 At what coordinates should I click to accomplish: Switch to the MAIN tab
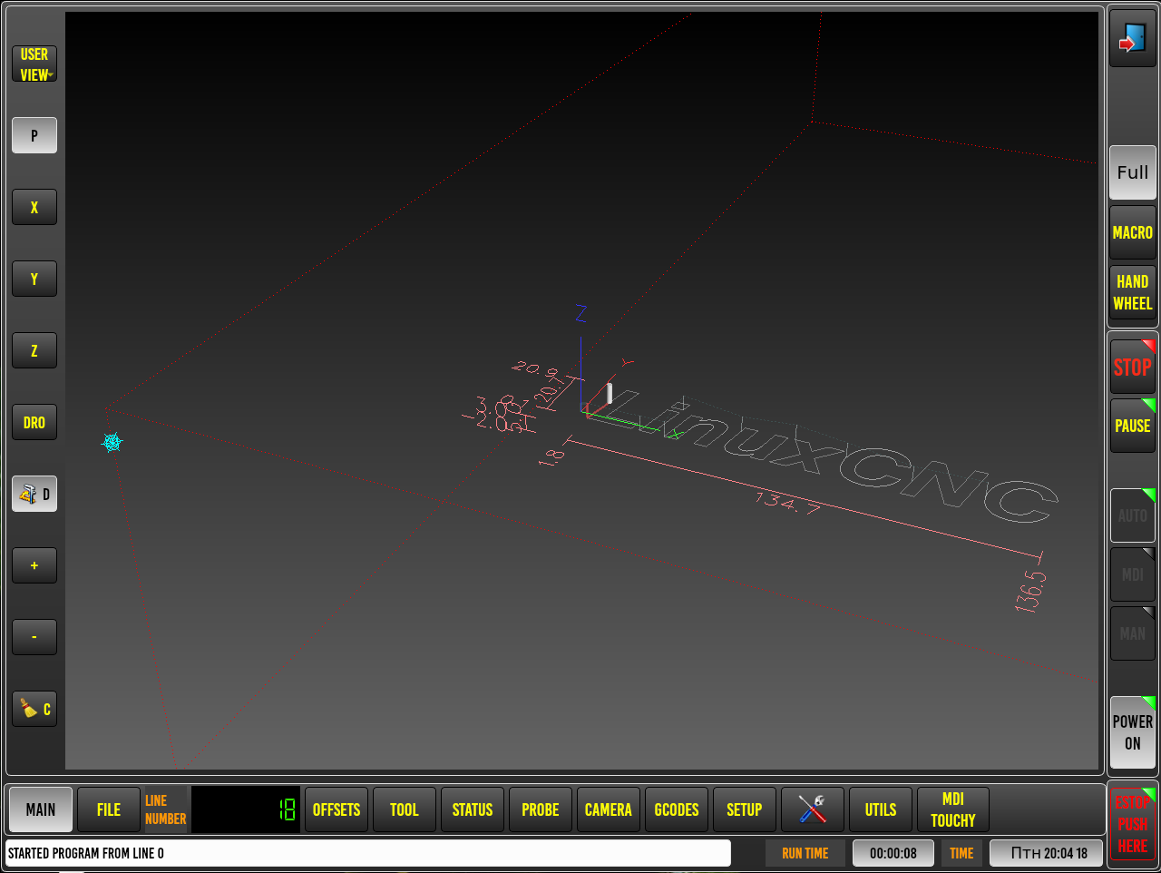point(41,809)
